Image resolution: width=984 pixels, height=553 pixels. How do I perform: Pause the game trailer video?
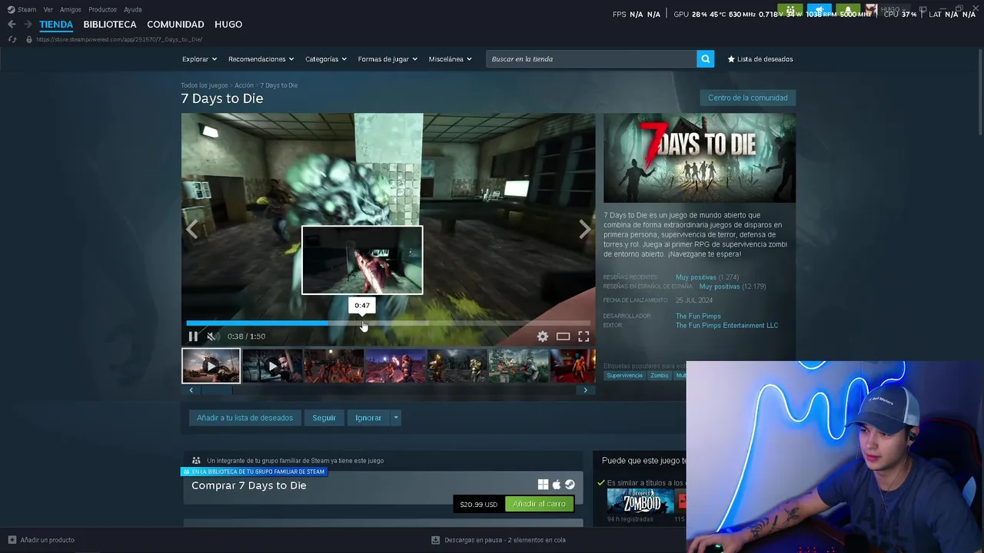(193, 336)
